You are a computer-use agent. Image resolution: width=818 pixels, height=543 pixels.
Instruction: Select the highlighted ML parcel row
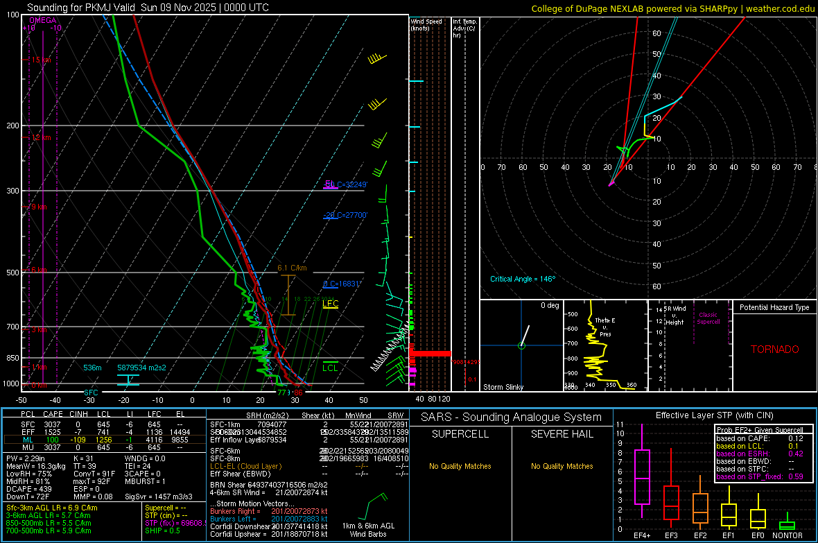(x=103, y=440)
